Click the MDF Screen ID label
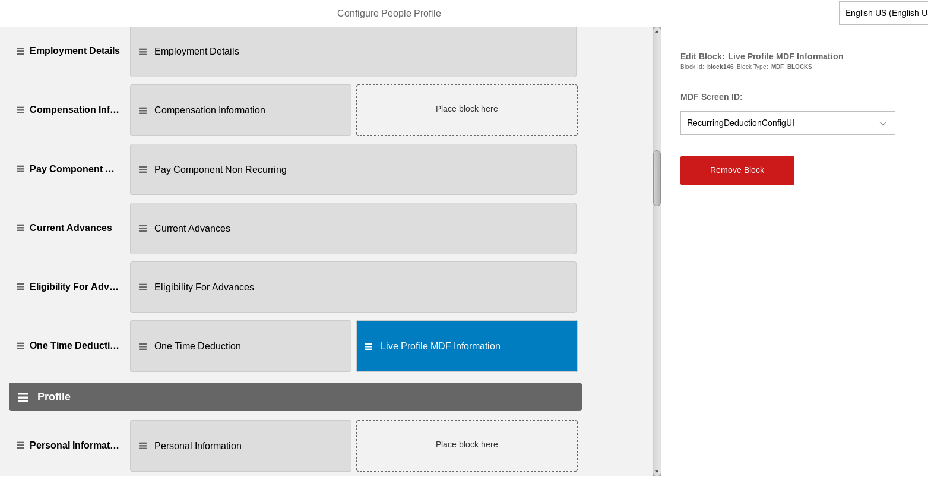The height and width of the screenshot is (480, 928). 711,97
